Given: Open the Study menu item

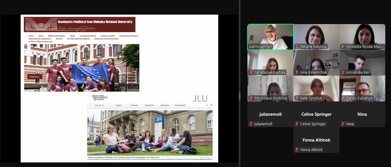Looking at the screenshot, I should pyautogui.click(x=72, y=36).
